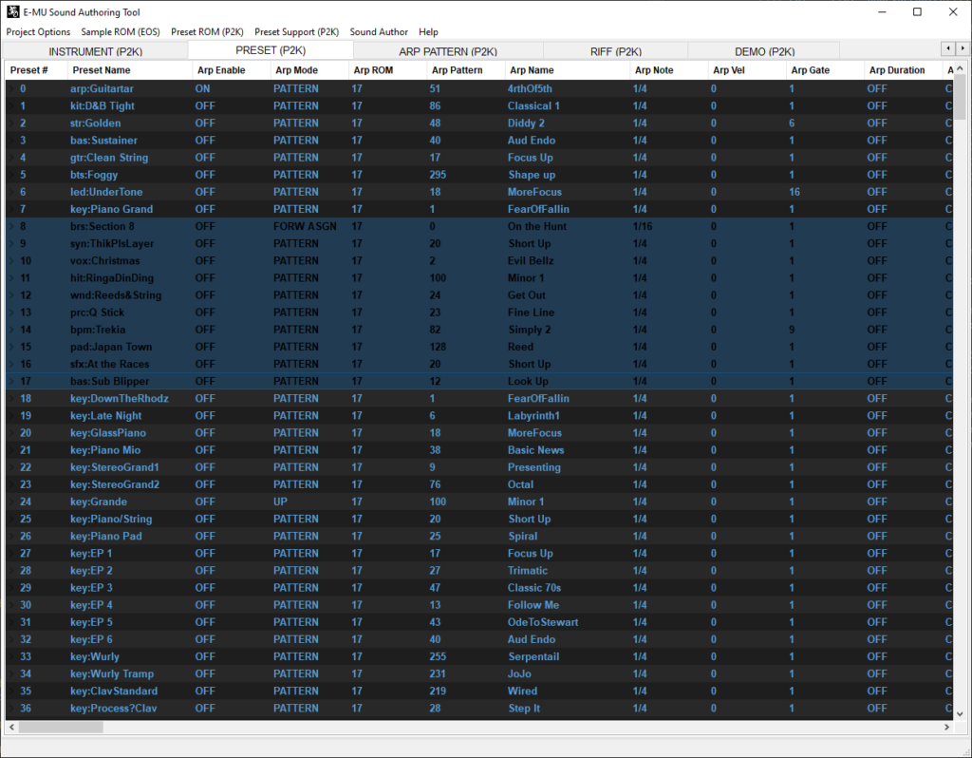Image resolution: width=972 pixels, height=758 pixels.
Task: Click Arp Gate value 9 for bpm:Trekia
Action: (x=792, y=330)
